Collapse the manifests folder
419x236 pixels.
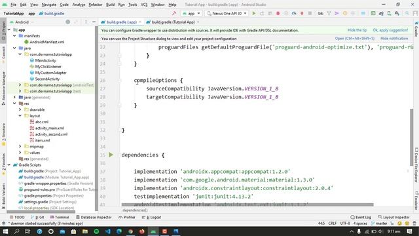(x=14, y=35)
